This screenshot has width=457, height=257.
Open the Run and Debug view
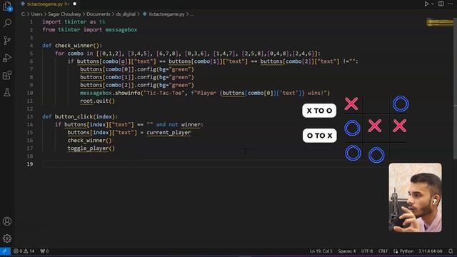point(7,58)
